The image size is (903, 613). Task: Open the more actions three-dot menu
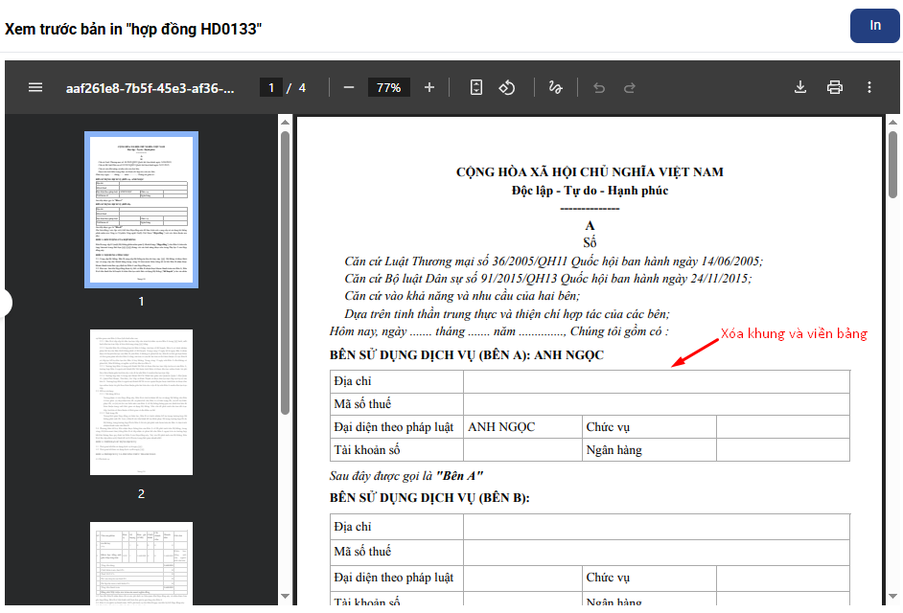pos(869,87)
